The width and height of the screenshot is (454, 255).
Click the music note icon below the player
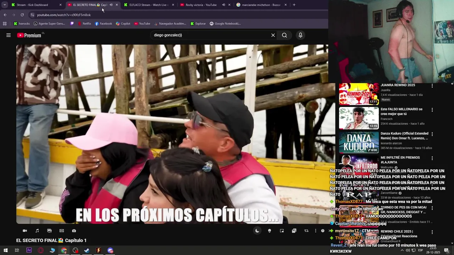click(x=37, y=231)
